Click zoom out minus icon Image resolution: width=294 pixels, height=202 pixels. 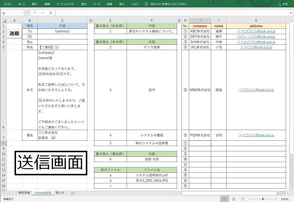[249, 199]
